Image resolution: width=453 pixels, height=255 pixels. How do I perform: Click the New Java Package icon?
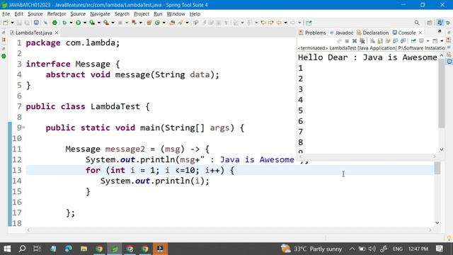[149, 23]
